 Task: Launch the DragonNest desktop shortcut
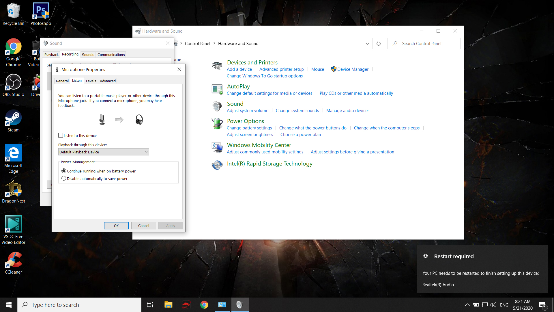pos(13,192)
